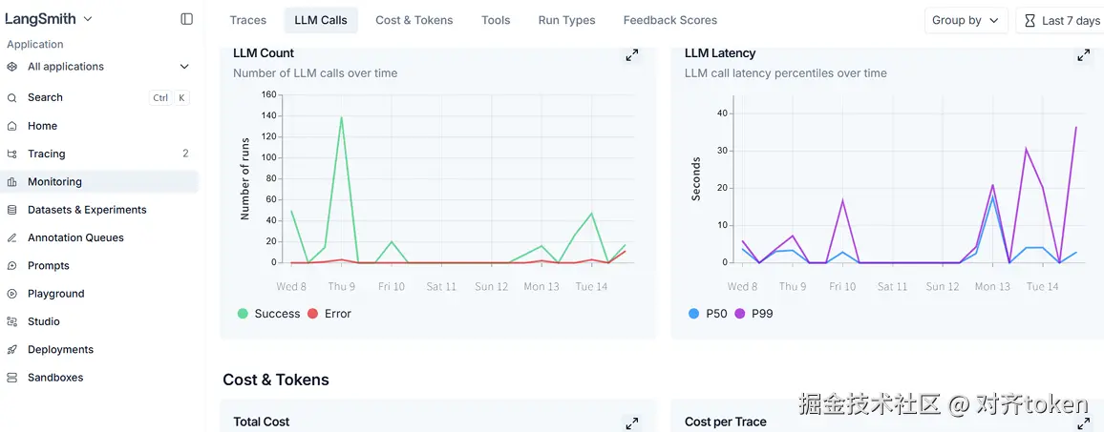Click the LLM Latency chart title
This screenshot has height=432, width=1104.
coord(719,52)
